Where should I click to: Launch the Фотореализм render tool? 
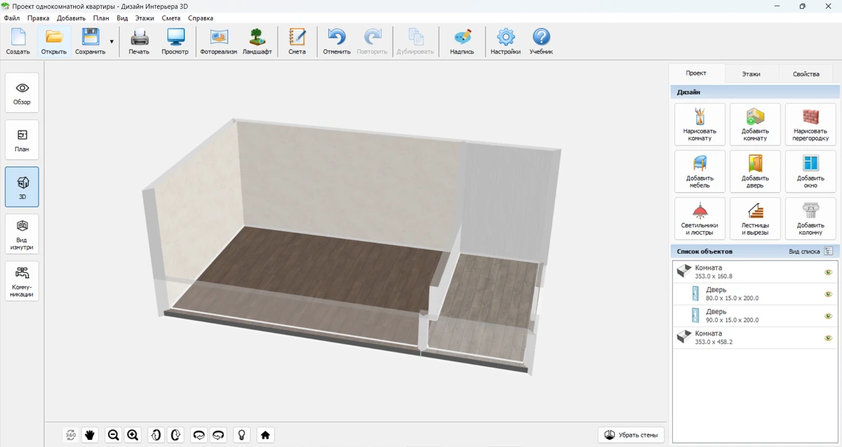click(219, 41)
